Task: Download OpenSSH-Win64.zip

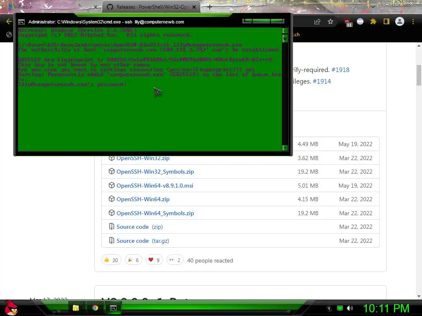Action: pyautogui.click(x=143, y=200)
